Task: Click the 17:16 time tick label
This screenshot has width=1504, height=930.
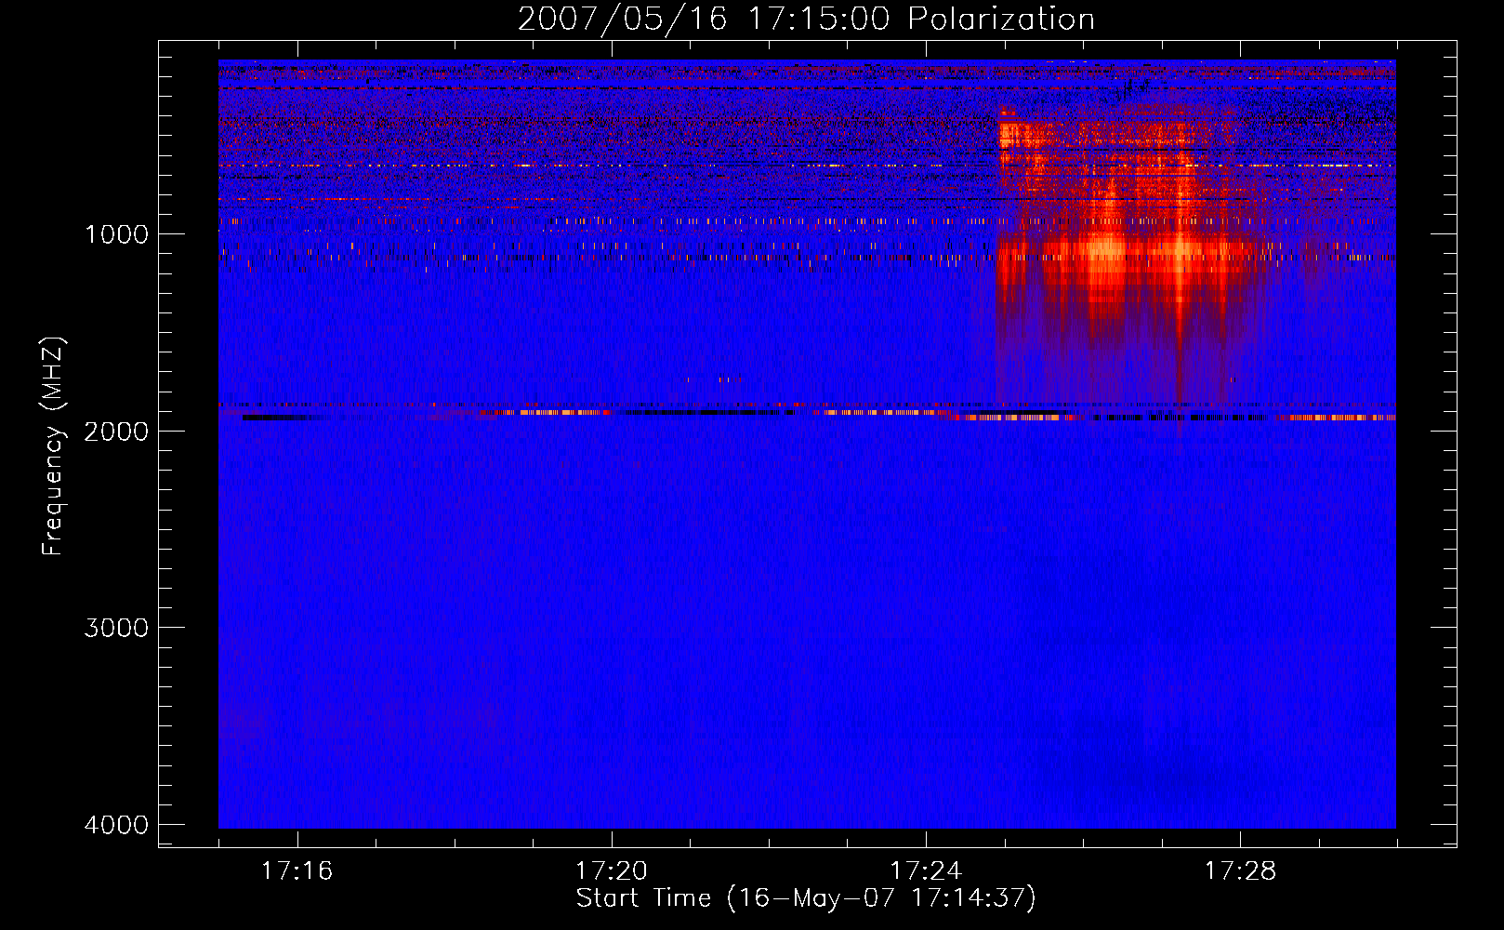Action: (x=297, y=870)
